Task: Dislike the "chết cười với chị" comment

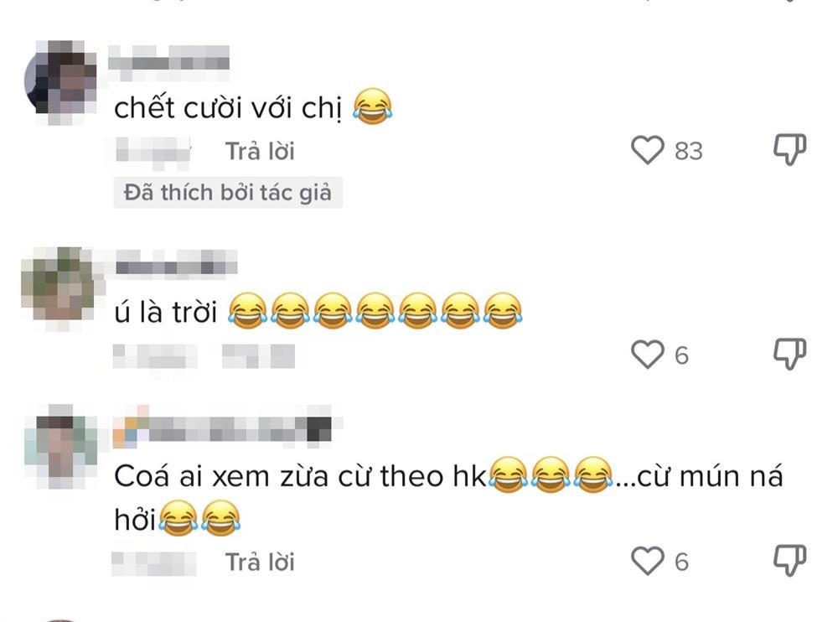Action: pyautogui.click(x=789, y=149)
